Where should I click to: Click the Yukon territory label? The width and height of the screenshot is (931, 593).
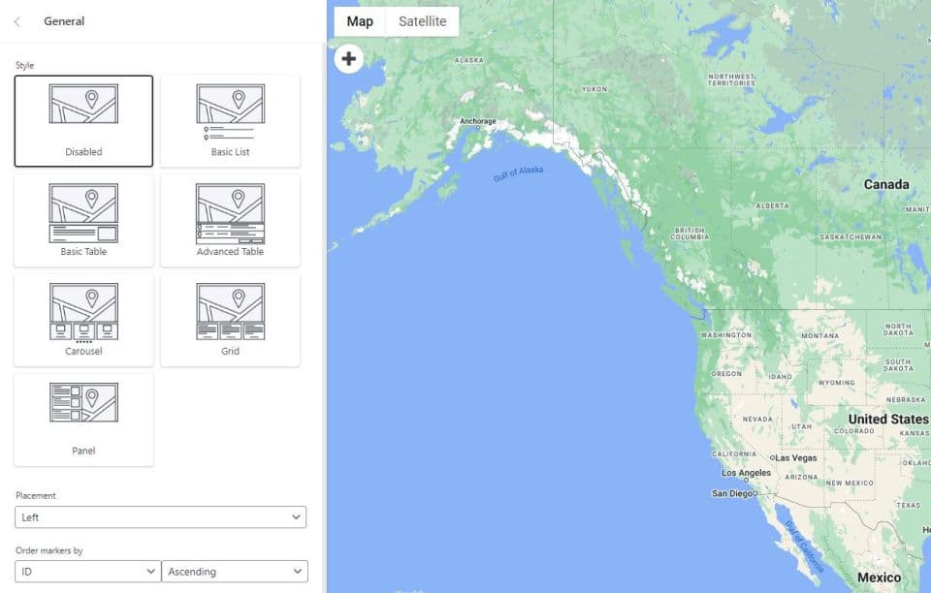coord(594,89)
